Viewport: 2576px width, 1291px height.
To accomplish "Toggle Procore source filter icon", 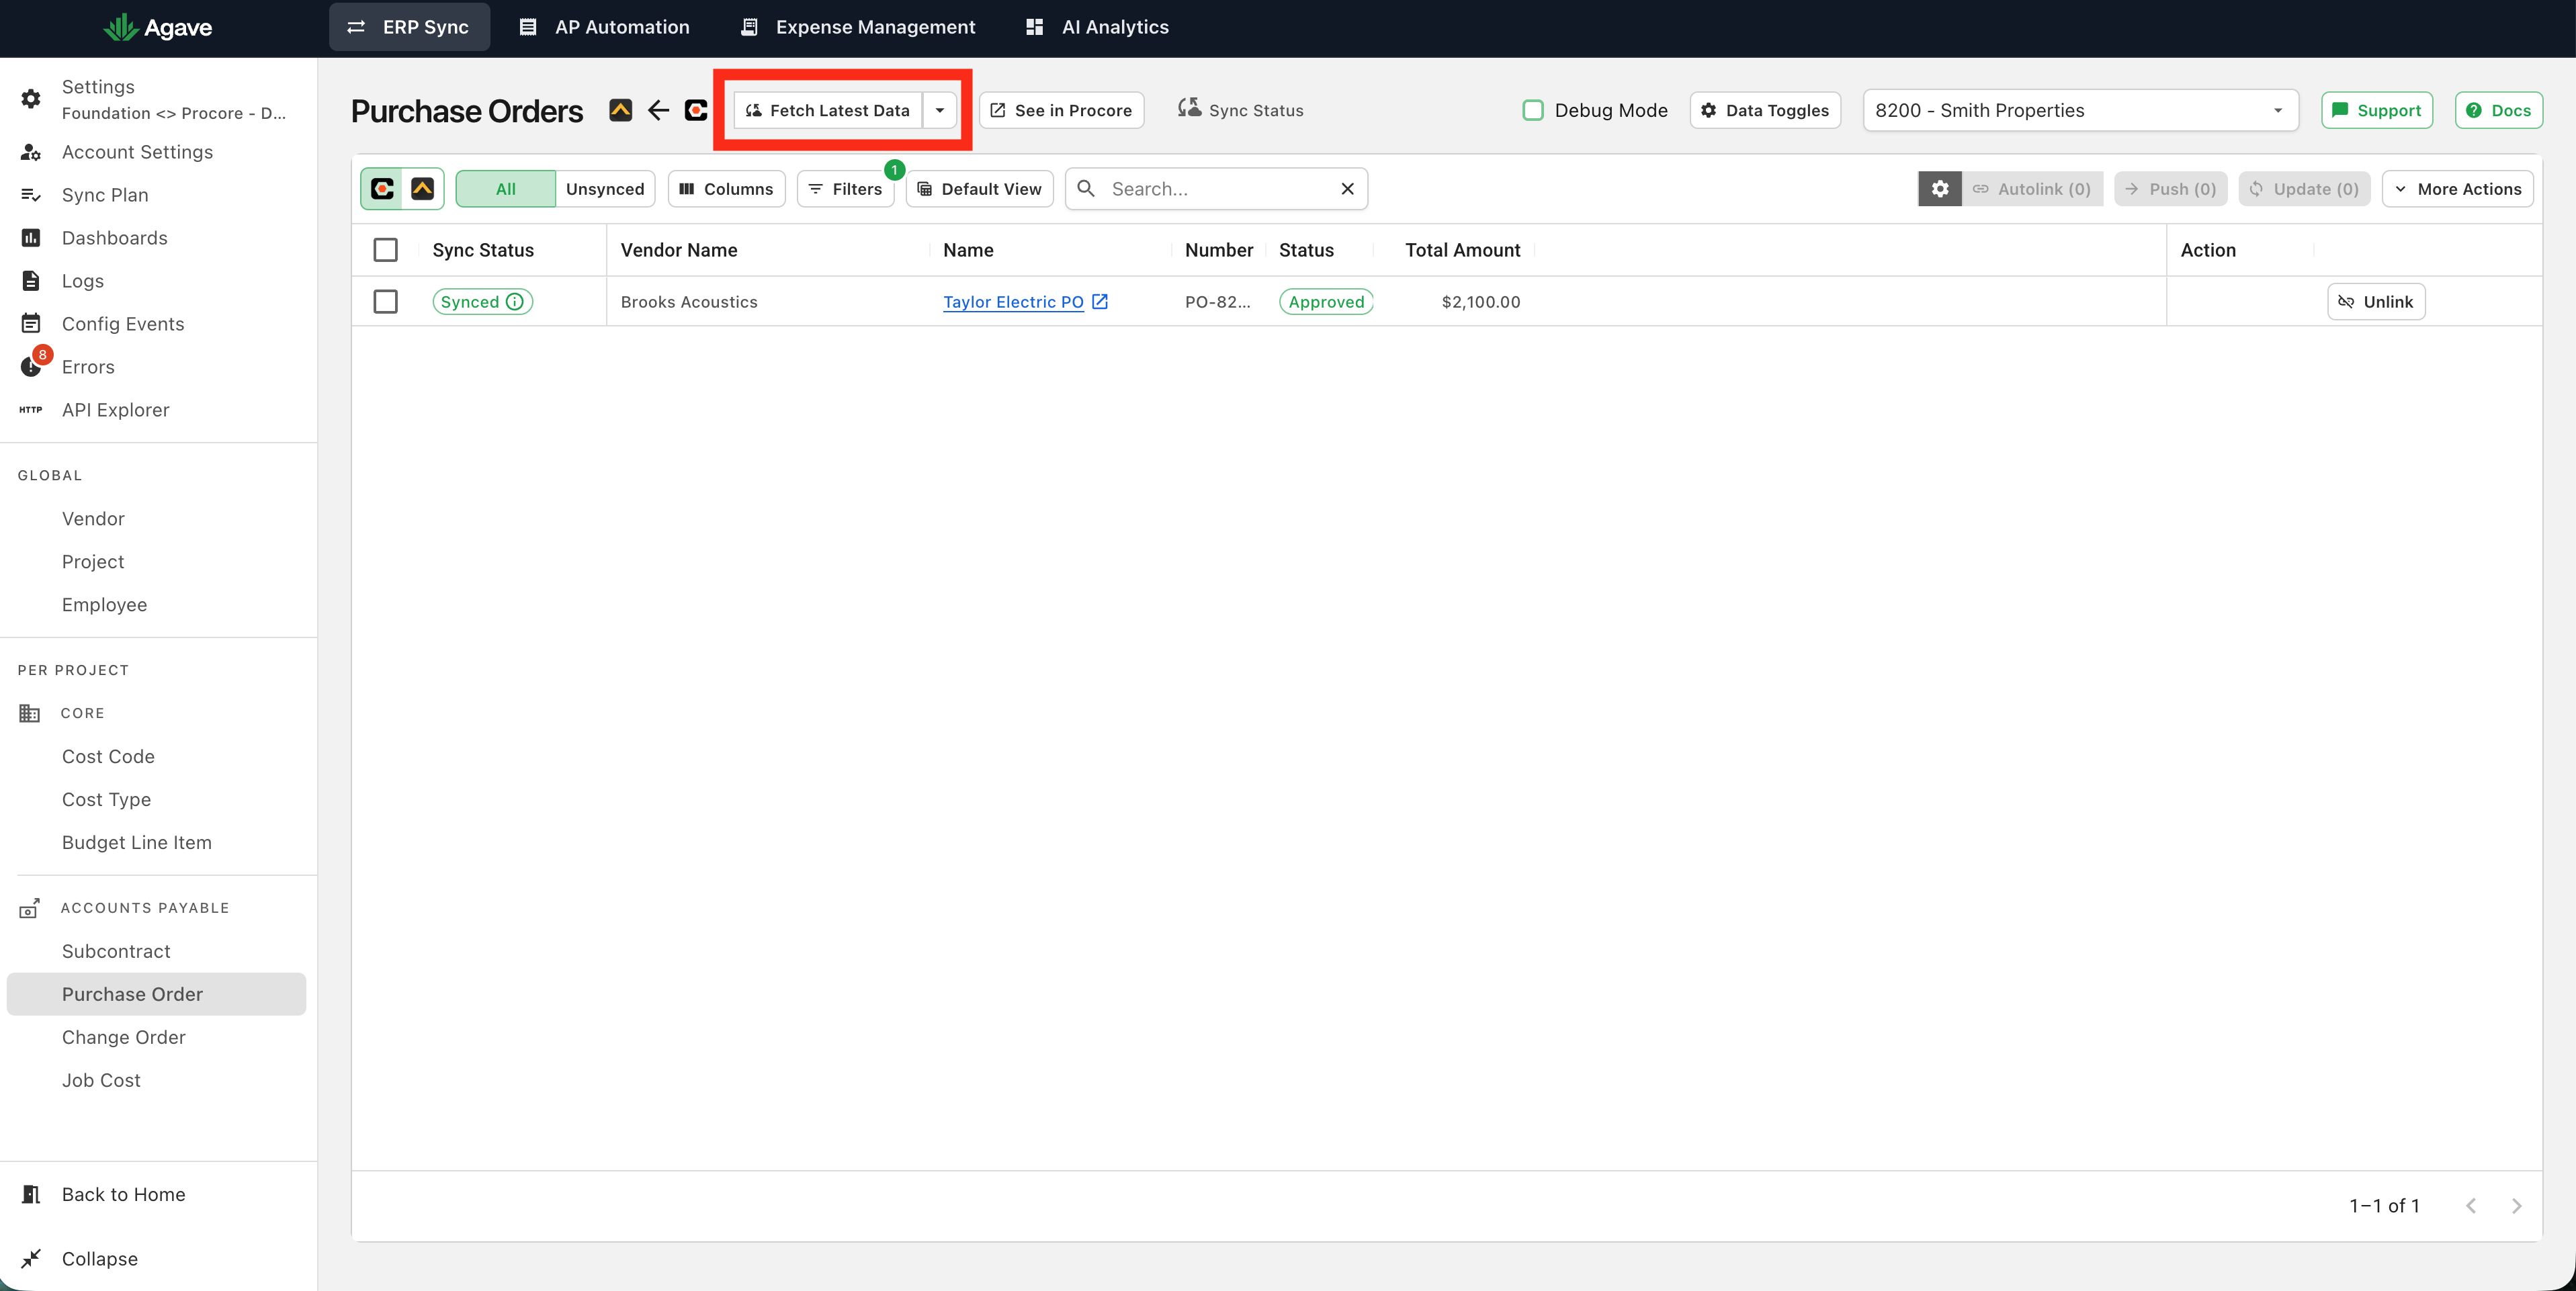I will pos(383,189).
